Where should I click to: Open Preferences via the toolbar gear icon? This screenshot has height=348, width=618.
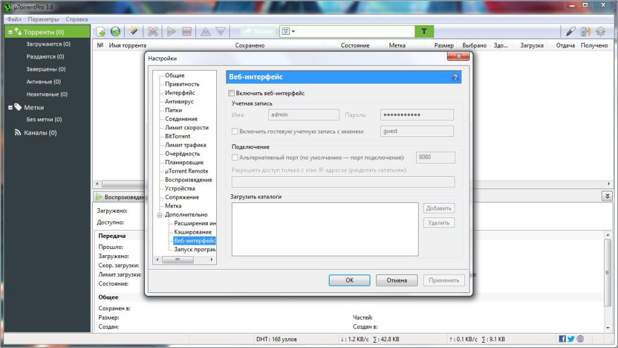[x=601, y=32]
